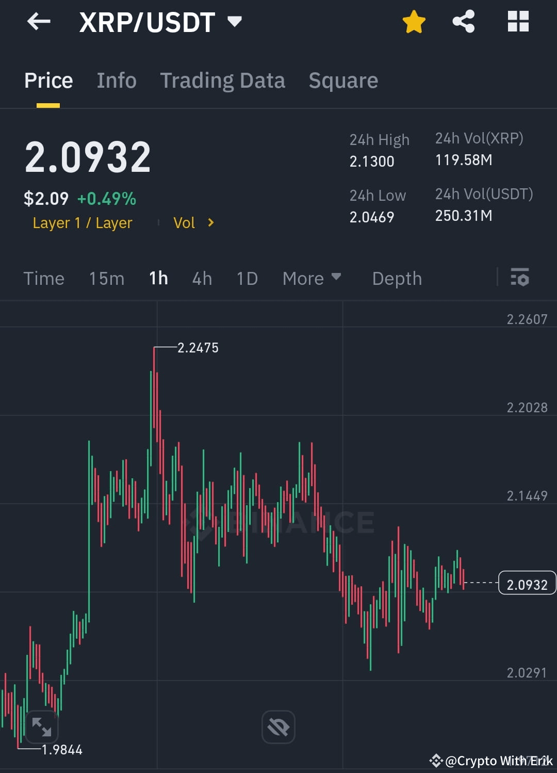Open Vol chevron next to Layer tags
This screenshot has height=773, width=557.
(210, 222)
